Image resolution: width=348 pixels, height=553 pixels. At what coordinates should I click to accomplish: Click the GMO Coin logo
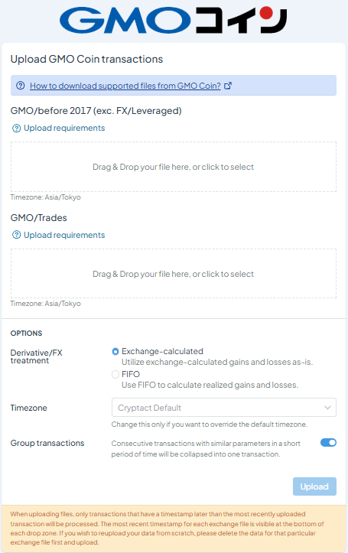(173, 20)
